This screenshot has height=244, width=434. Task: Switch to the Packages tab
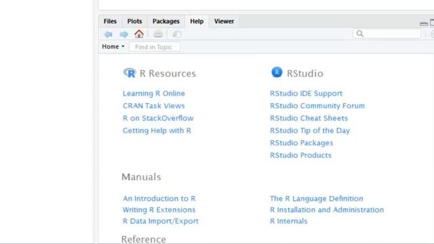[165, 21]
